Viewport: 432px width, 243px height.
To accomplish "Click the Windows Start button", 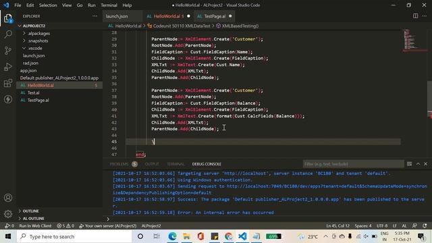I will [8, 236].
